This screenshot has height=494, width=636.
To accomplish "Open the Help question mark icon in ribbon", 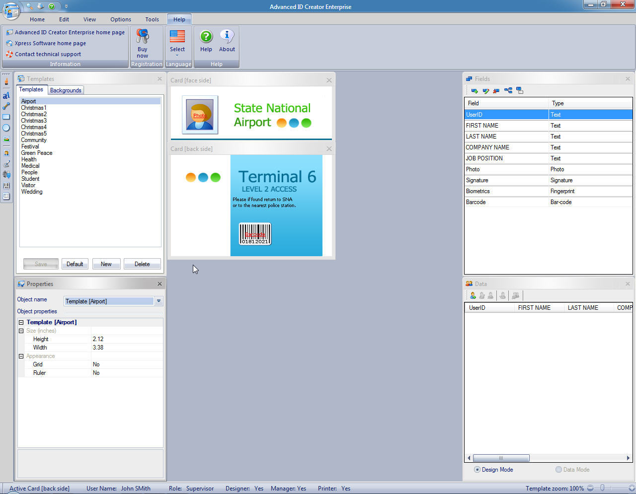I will click(206, 41).
